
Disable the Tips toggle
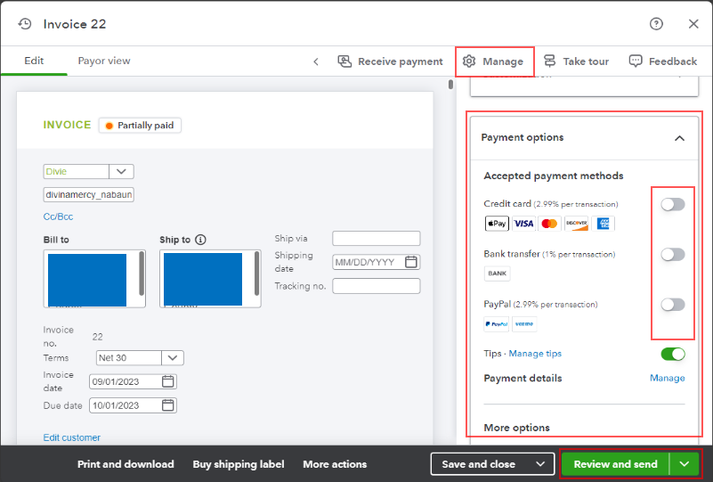point(673,354)
